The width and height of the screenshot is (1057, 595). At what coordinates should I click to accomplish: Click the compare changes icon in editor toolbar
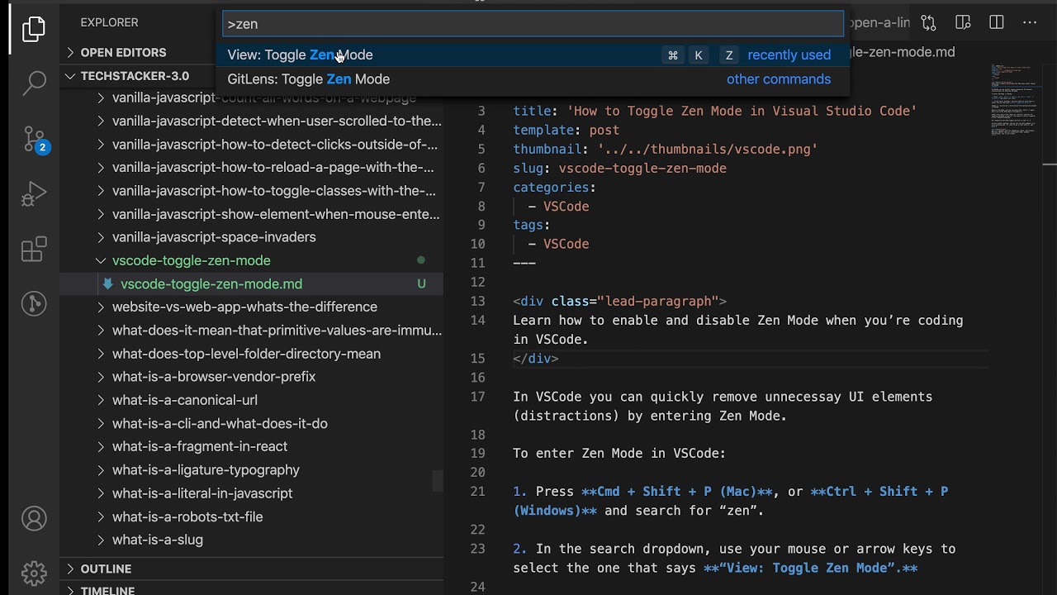(929, 23)
